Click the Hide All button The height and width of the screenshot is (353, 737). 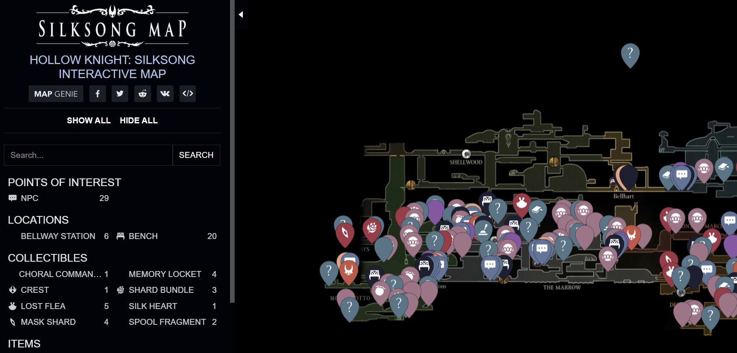pos(139,120)
